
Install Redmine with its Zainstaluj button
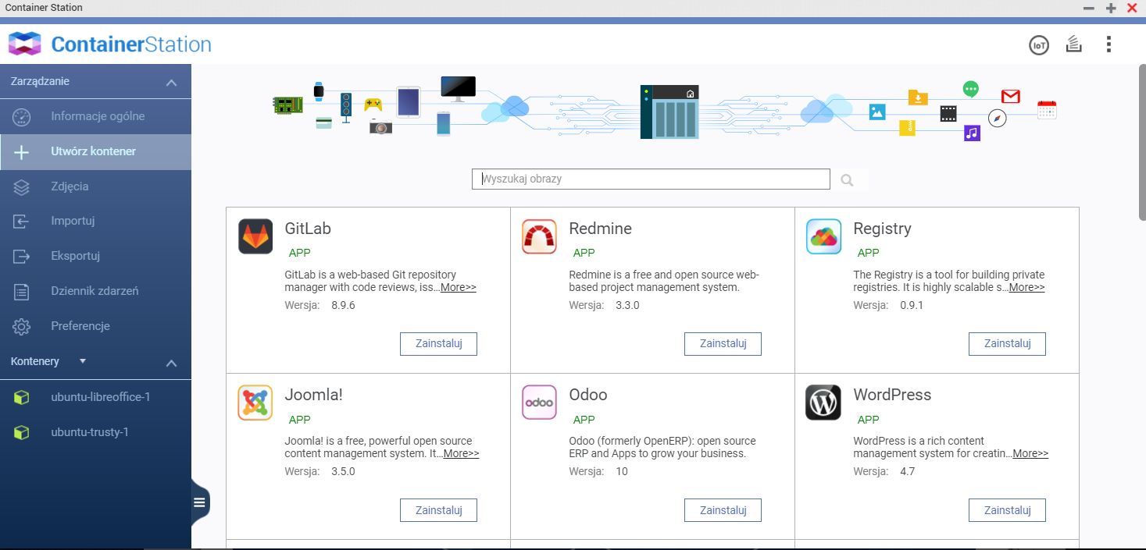(x=723, y=344)
